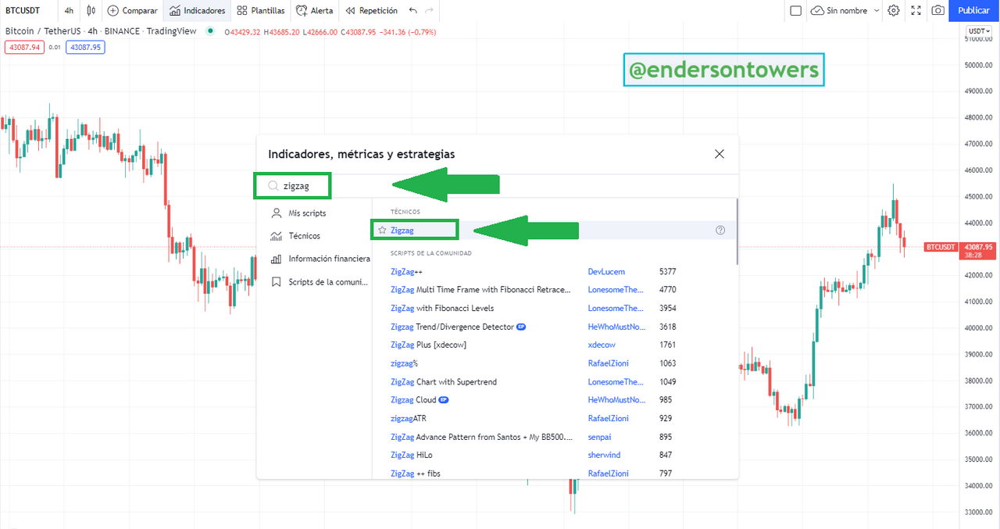Select Scripts de la comunidad category

314,282
